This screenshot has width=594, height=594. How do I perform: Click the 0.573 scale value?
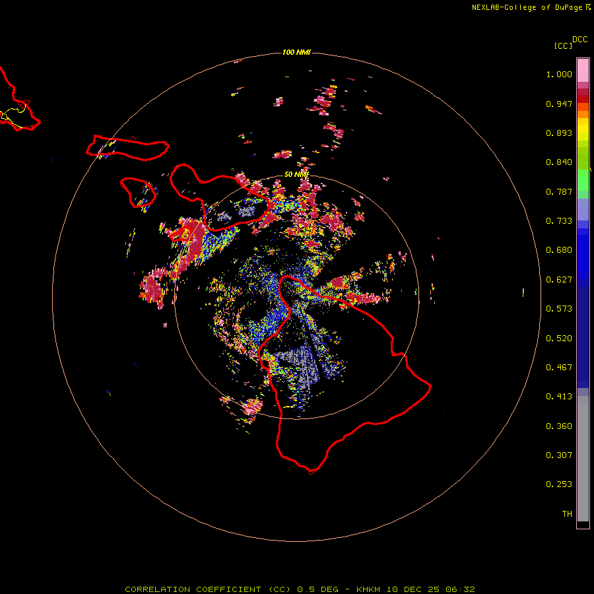[x=559, y=309]
